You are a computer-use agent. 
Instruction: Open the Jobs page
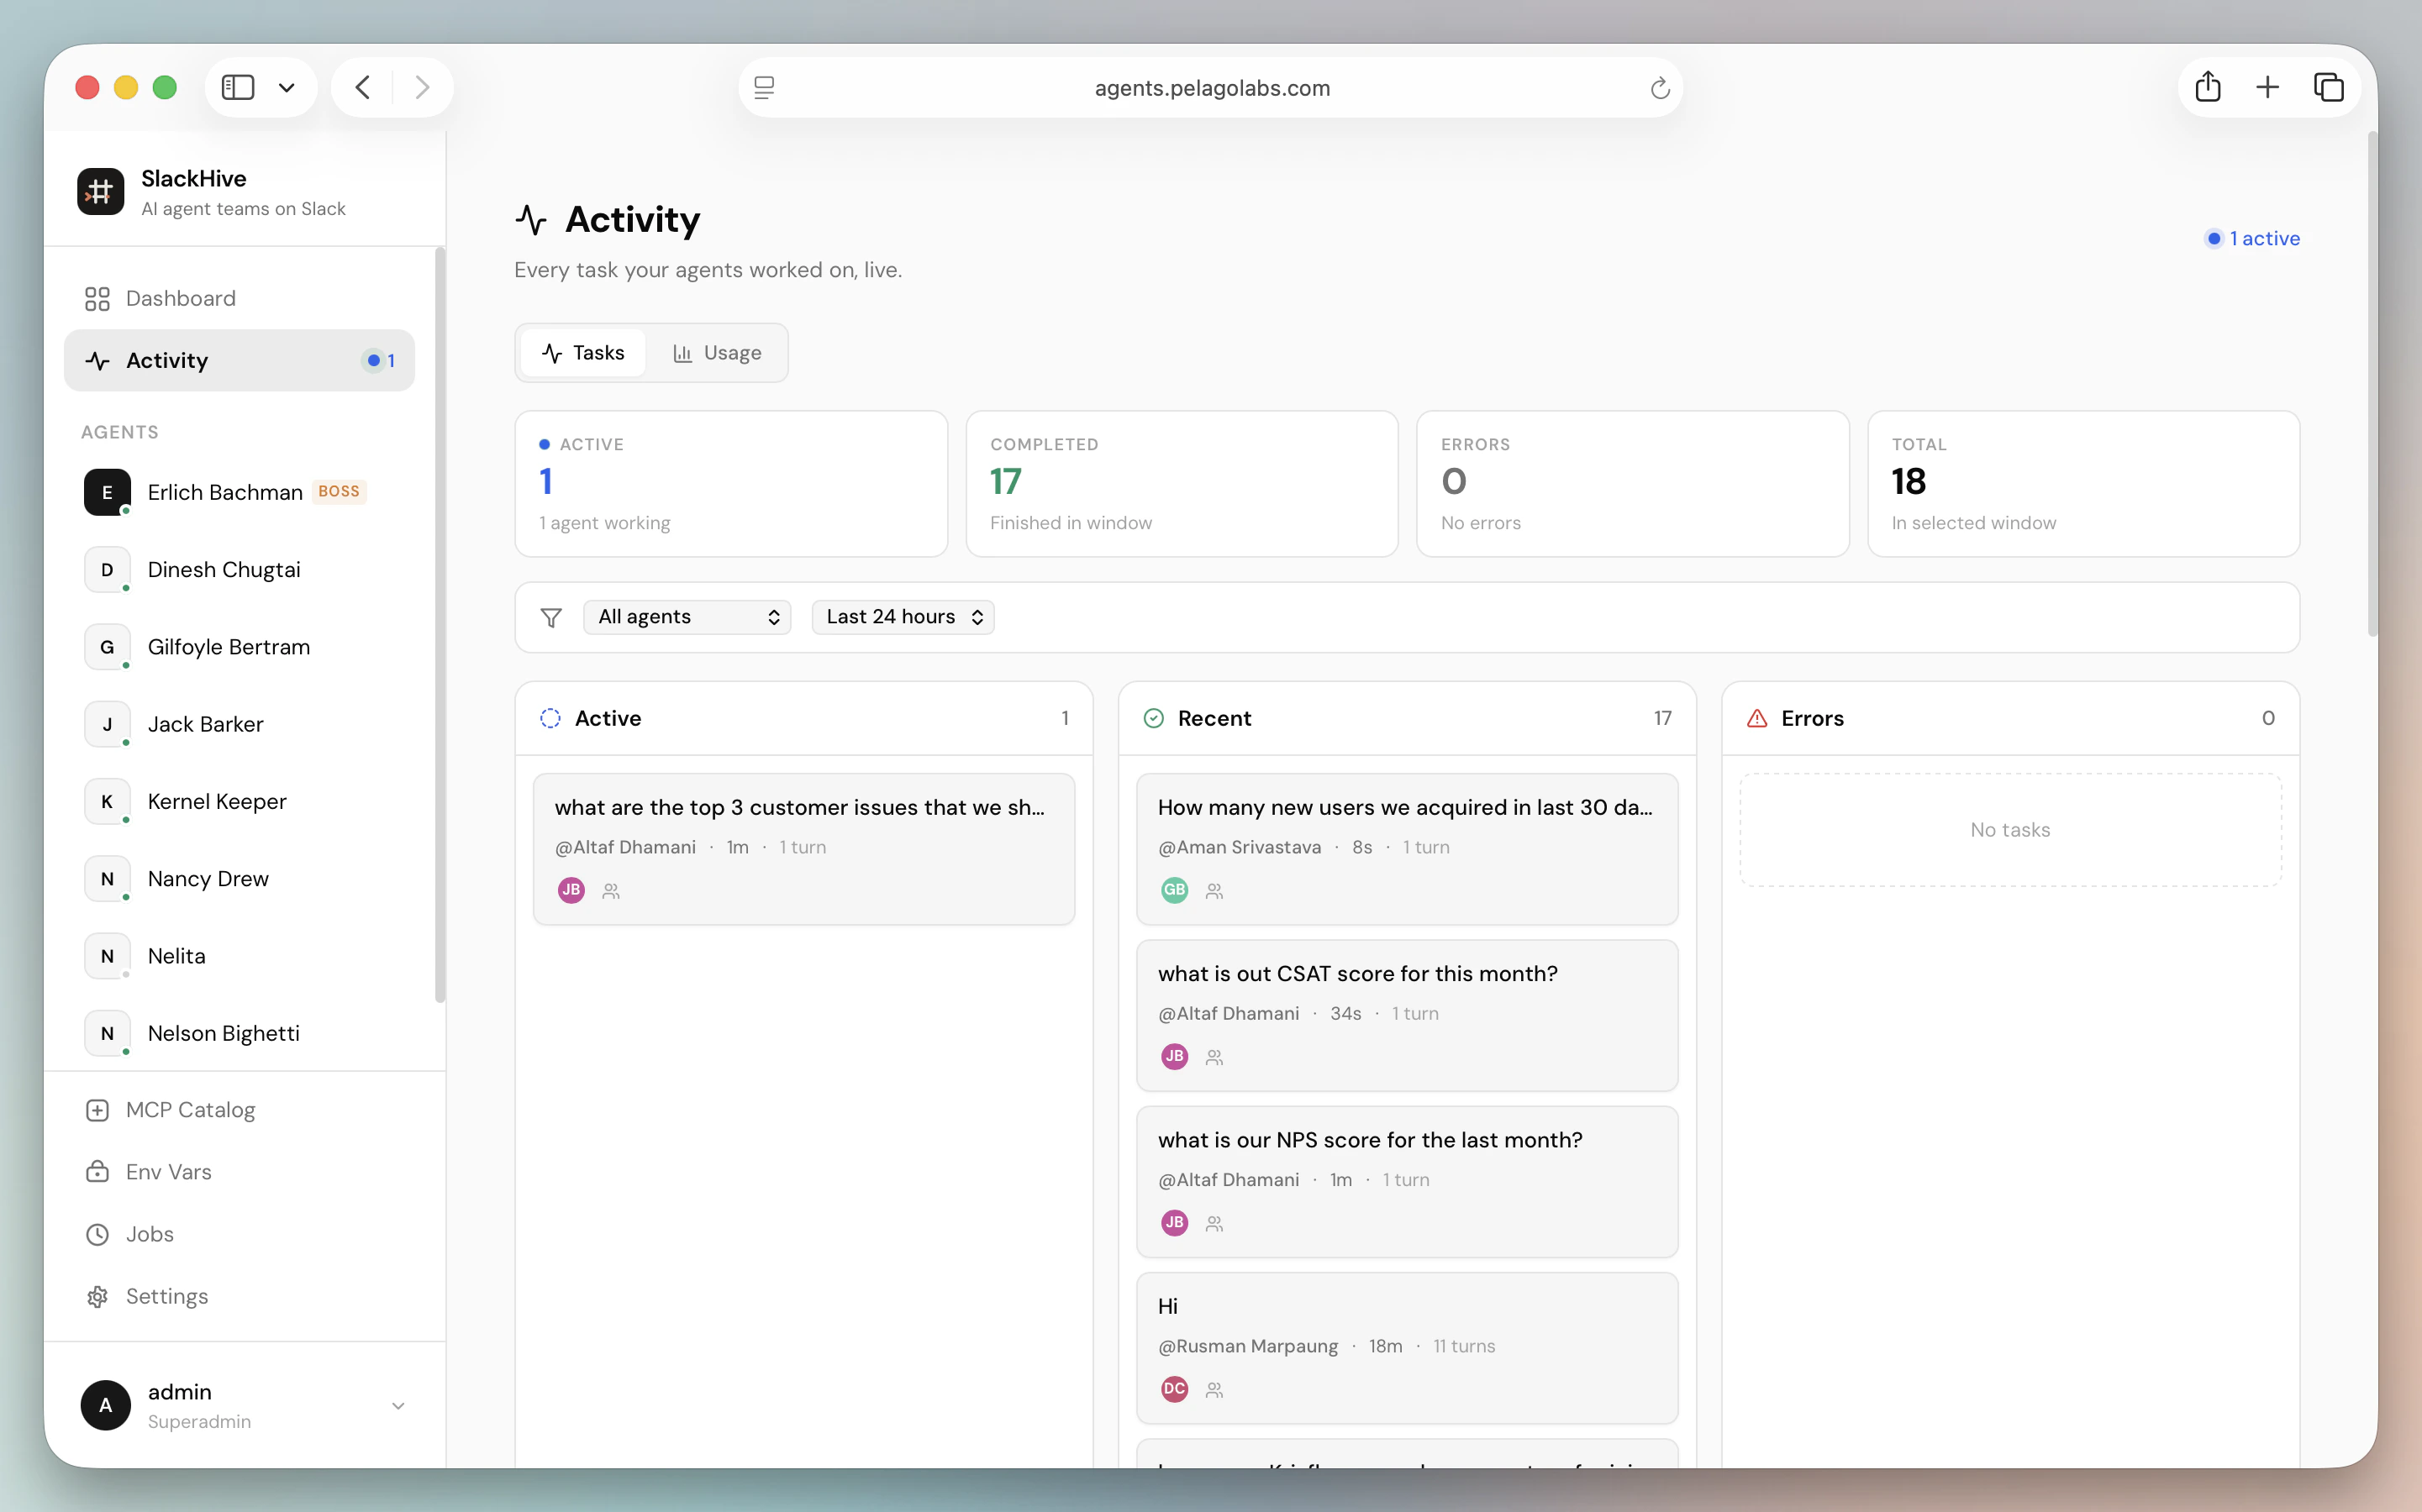pos(240,1234)
